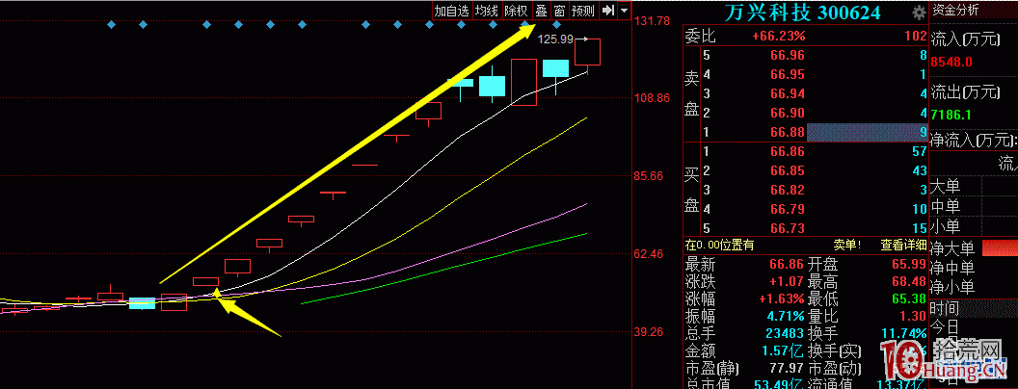Select sell-4 price 66.95

pos(788,74)
